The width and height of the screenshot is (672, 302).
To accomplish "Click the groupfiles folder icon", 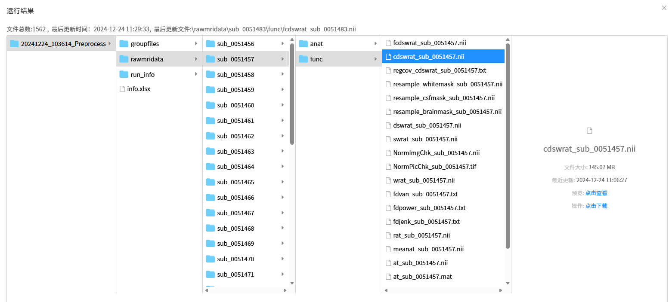I will pos(124,44).
